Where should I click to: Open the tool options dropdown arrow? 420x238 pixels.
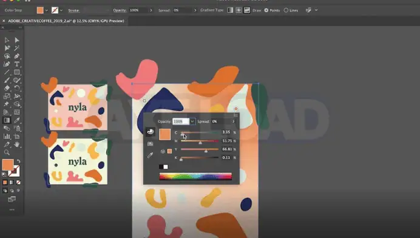click(x=316, y=10)
